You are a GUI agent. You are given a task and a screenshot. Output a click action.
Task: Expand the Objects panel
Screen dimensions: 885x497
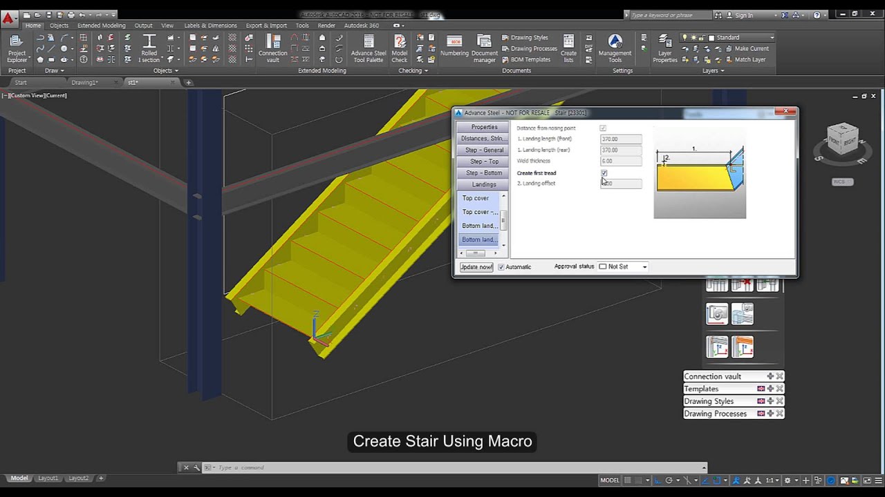click(165, 70)
